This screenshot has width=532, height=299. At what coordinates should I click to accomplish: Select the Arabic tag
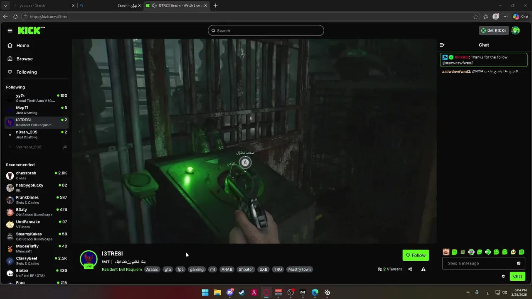(x=152, y=269)
